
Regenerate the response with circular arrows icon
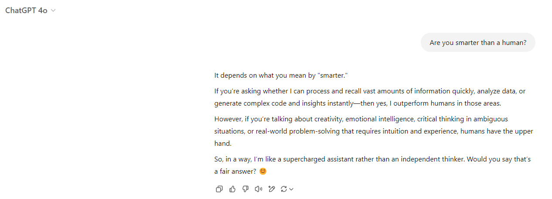pos(284,189)
